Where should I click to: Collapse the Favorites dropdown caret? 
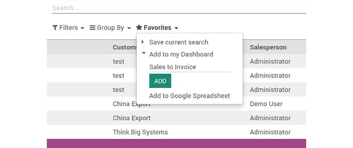point(176,28)
